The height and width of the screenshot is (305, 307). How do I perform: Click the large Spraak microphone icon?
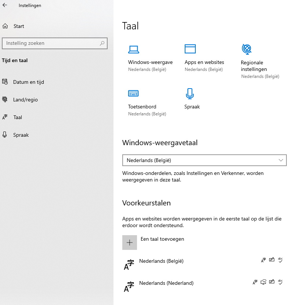[x=190, y=93]
